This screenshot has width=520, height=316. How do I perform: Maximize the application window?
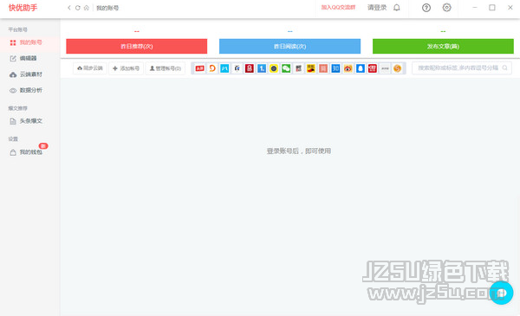click(492, 7)
